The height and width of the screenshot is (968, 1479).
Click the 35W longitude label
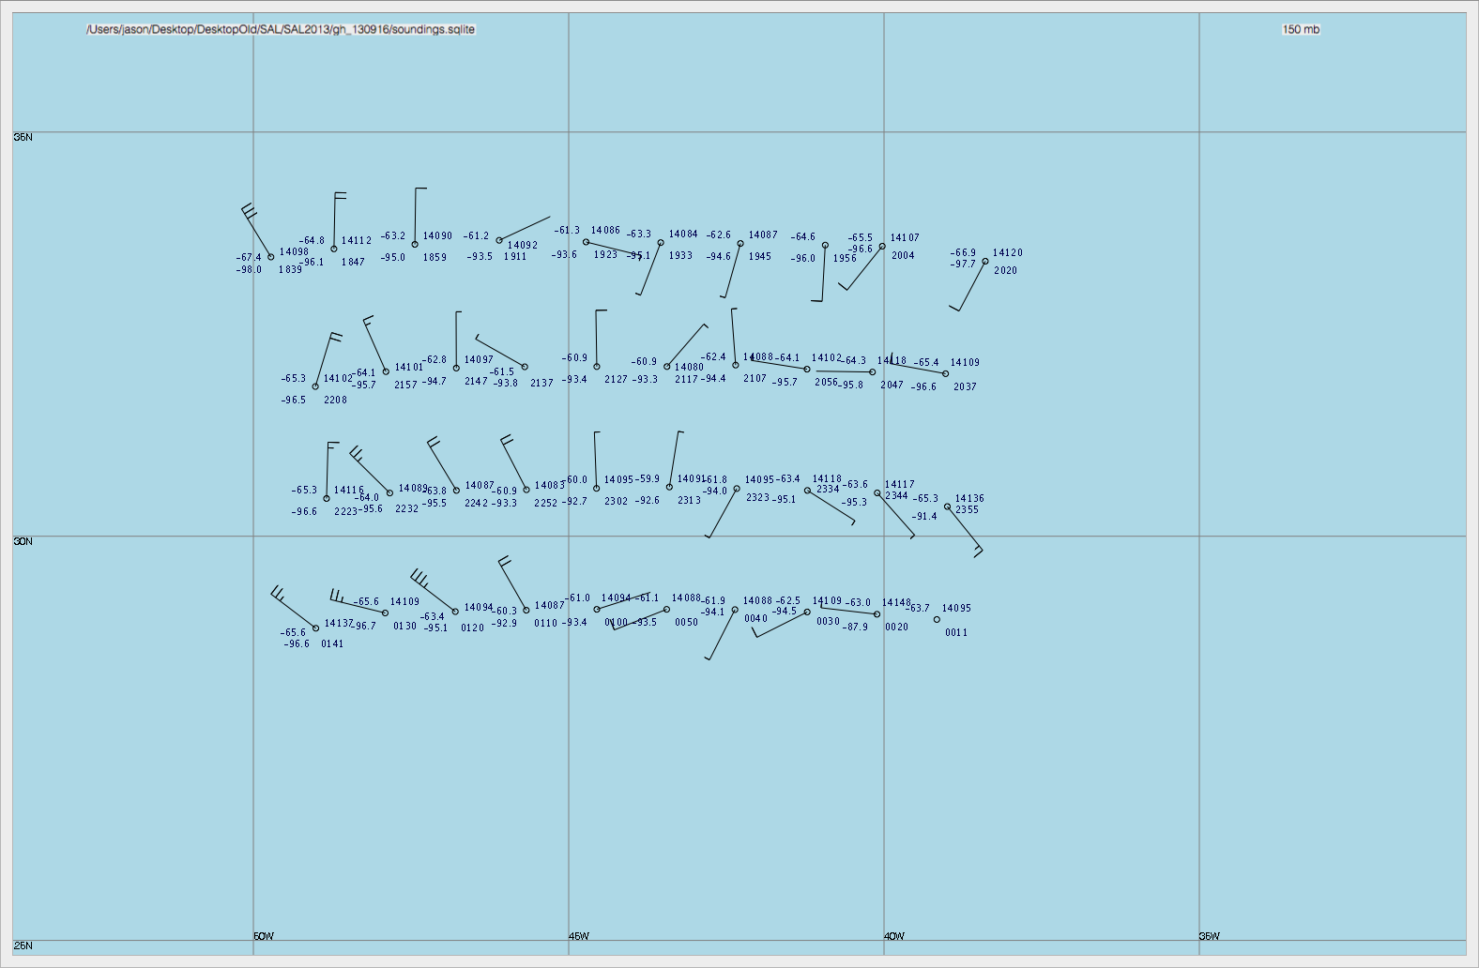tap(1210, 936)
